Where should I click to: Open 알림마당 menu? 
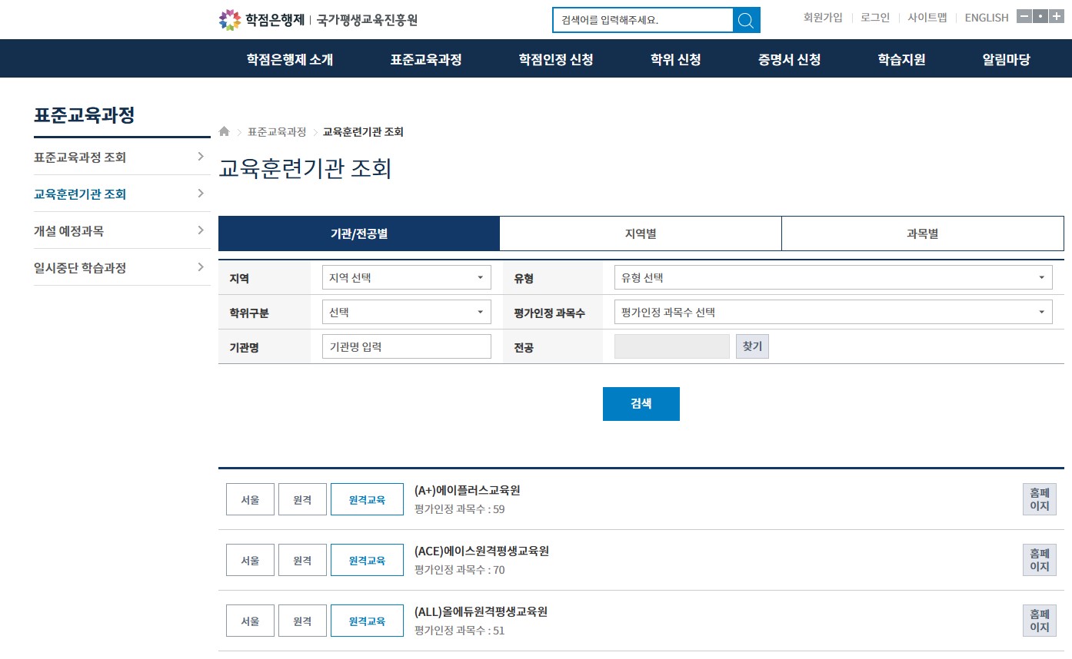point(1006,59)
